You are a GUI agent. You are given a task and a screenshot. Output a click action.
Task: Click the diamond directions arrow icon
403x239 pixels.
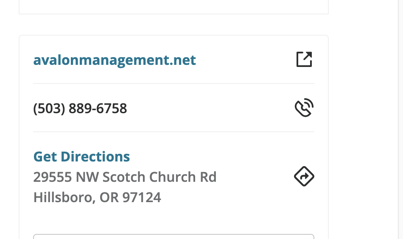(x=304, y=176)
